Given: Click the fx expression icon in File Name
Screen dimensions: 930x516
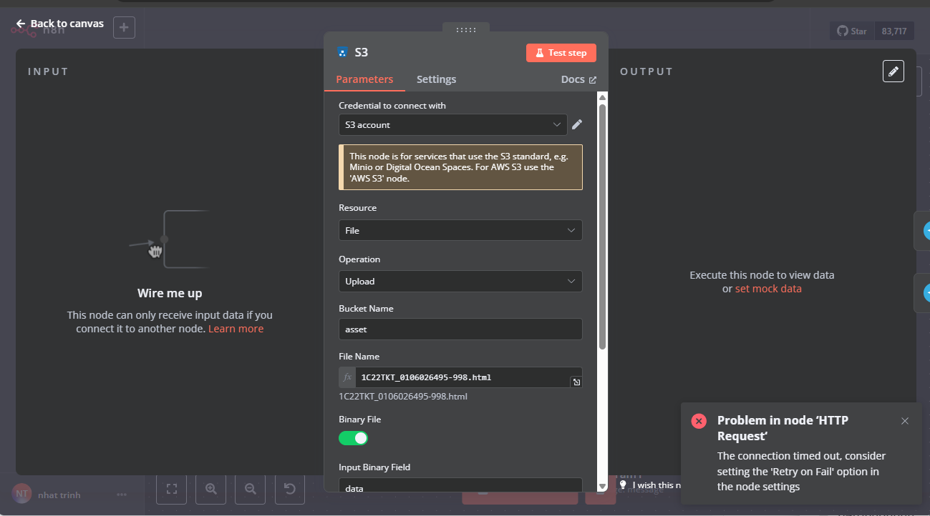Looking at the screenshot, I should [x=347, y=377].
